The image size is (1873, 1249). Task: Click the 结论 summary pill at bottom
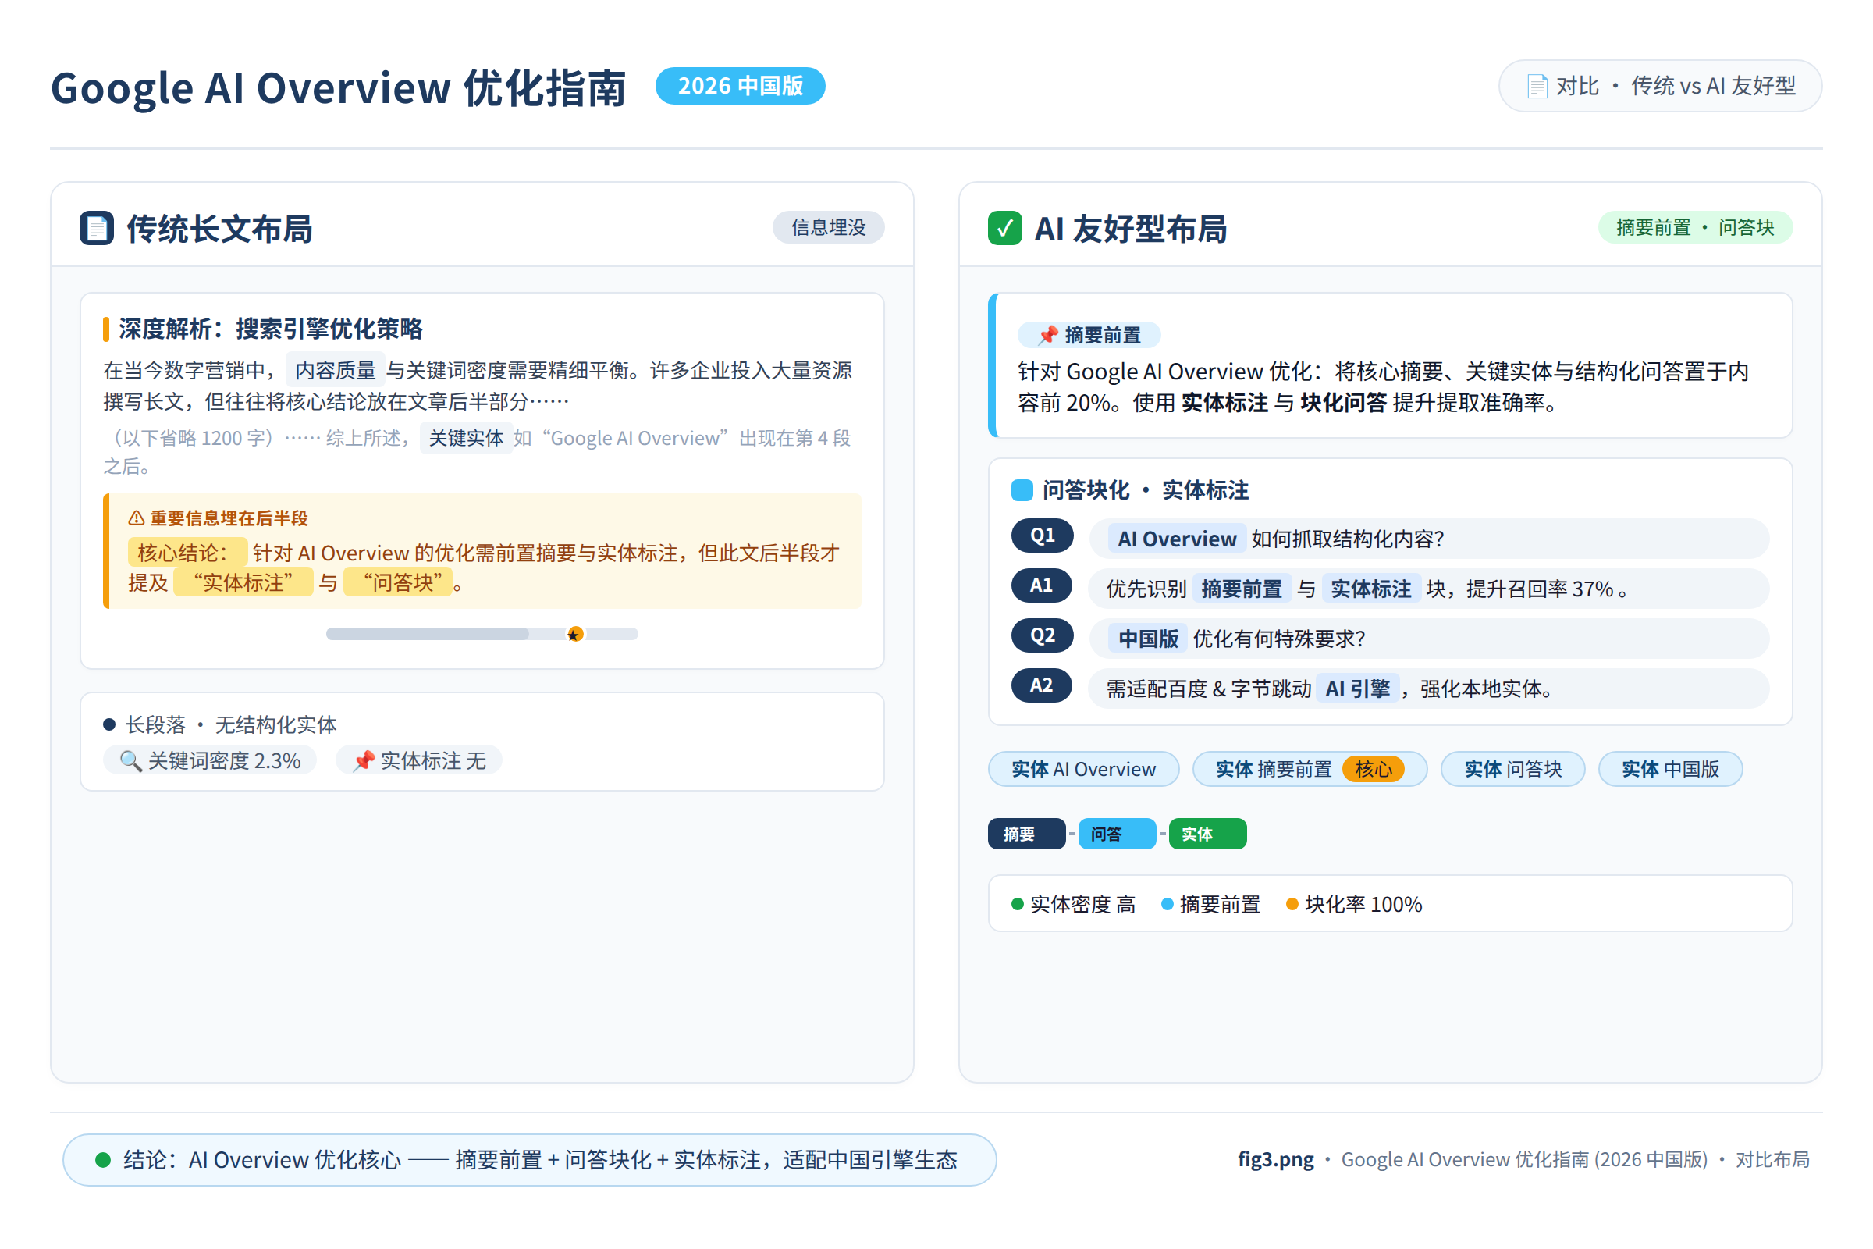[530, 1160]
